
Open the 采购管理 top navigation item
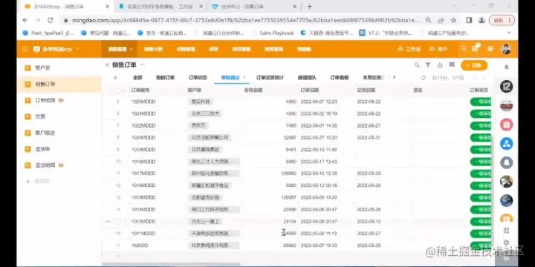[186, 49]
